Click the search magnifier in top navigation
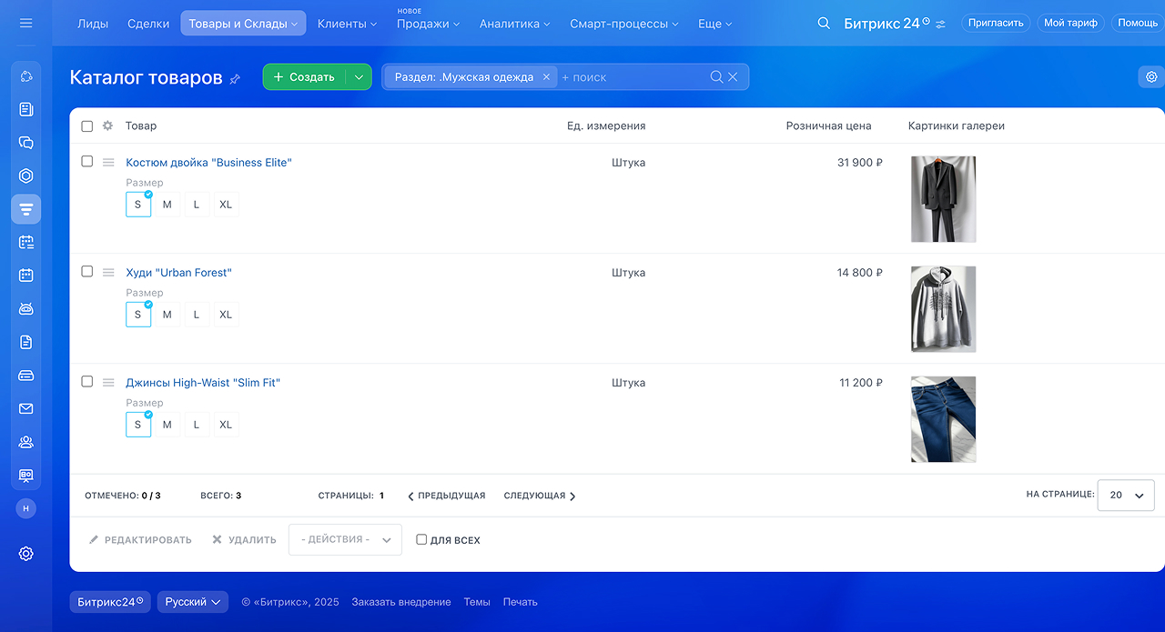1165x632 pixels. pos(824,23)
